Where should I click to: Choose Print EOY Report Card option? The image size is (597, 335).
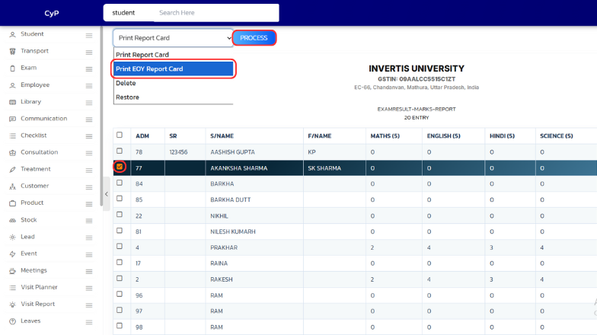tap(174, 69)
